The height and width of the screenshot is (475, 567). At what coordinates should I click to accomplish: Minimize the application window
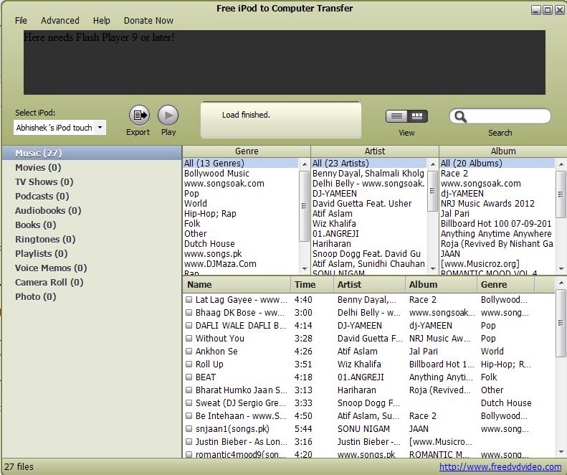pyautogui.click(x=536, y=10)
